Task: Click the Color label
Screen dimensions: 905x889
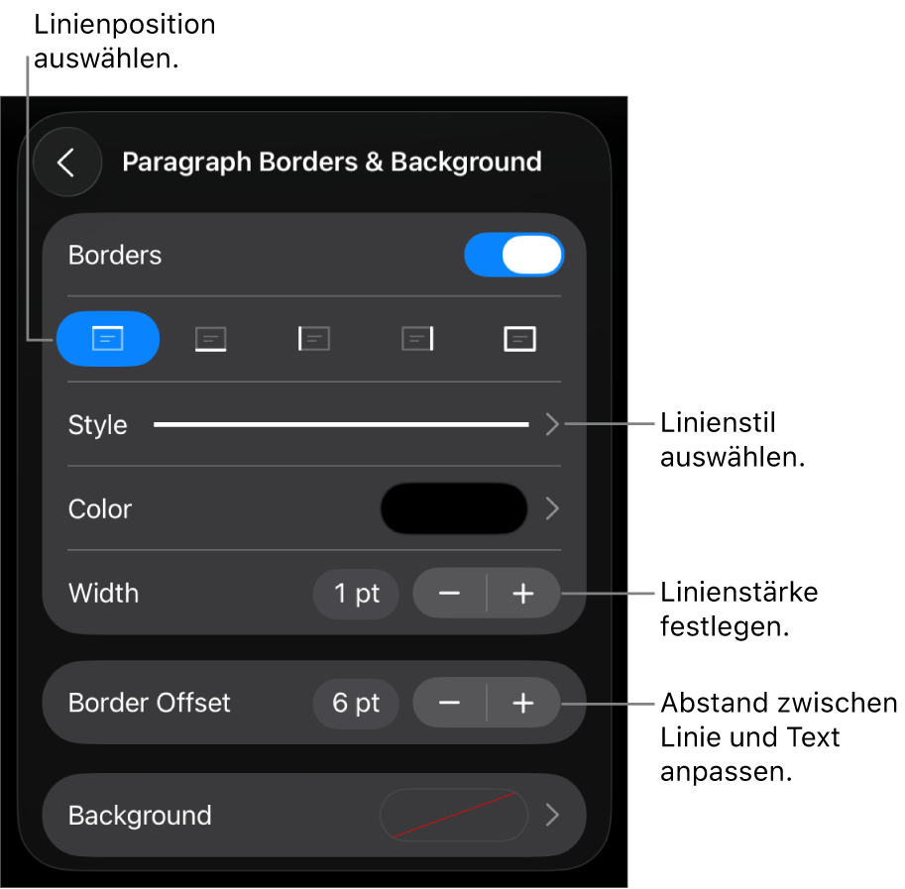Action: [100, 509]
